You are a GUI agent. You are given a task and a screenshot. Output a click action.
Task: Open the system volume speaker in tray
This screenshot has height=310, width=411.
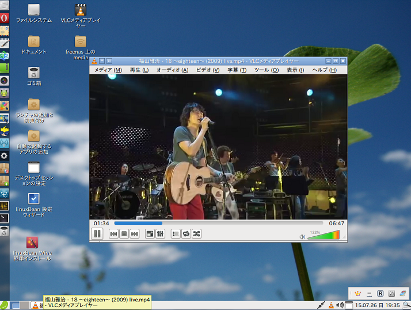(x=340, y=305)
